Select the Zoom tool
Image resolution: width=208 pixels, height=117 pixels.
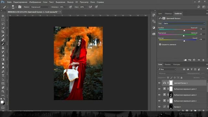[x=3, y=91]
